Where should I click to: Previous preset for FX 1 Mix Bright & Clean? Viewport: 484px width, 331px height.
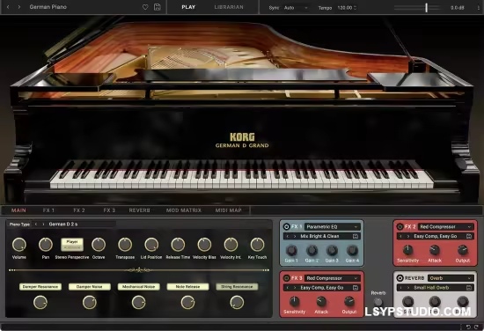pyautogui.click(x=288, y=236)
